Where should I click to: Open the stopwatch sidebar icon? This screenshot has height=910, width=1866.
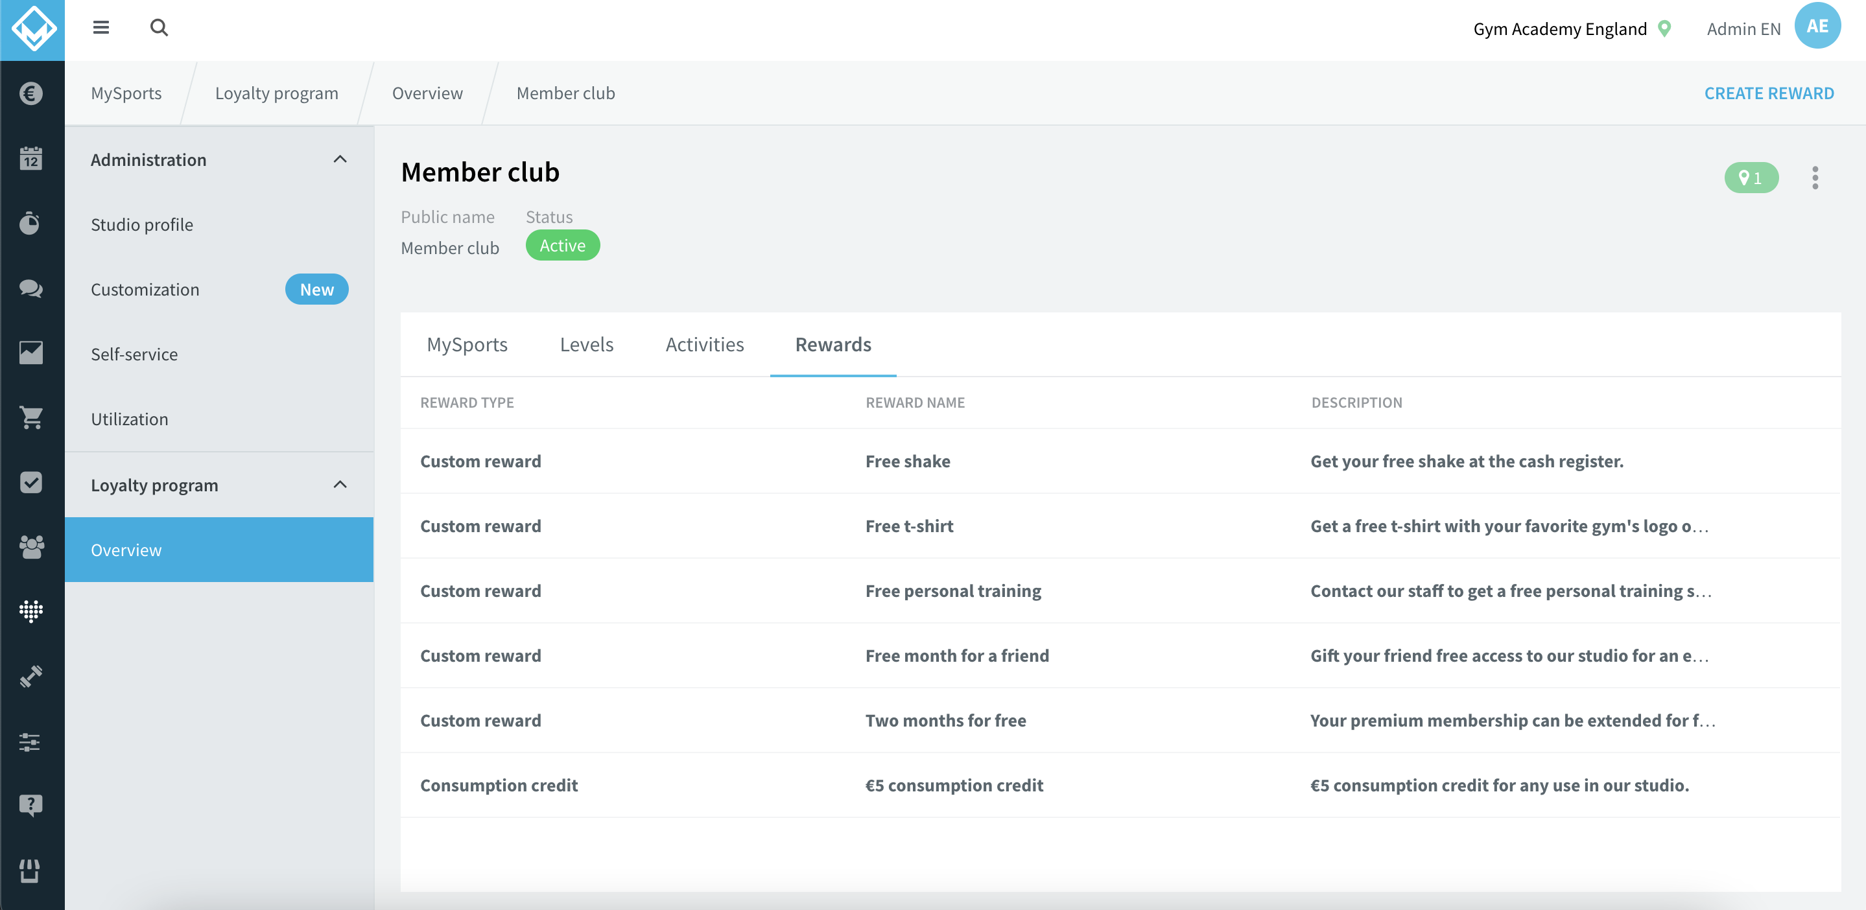point(31,223)
